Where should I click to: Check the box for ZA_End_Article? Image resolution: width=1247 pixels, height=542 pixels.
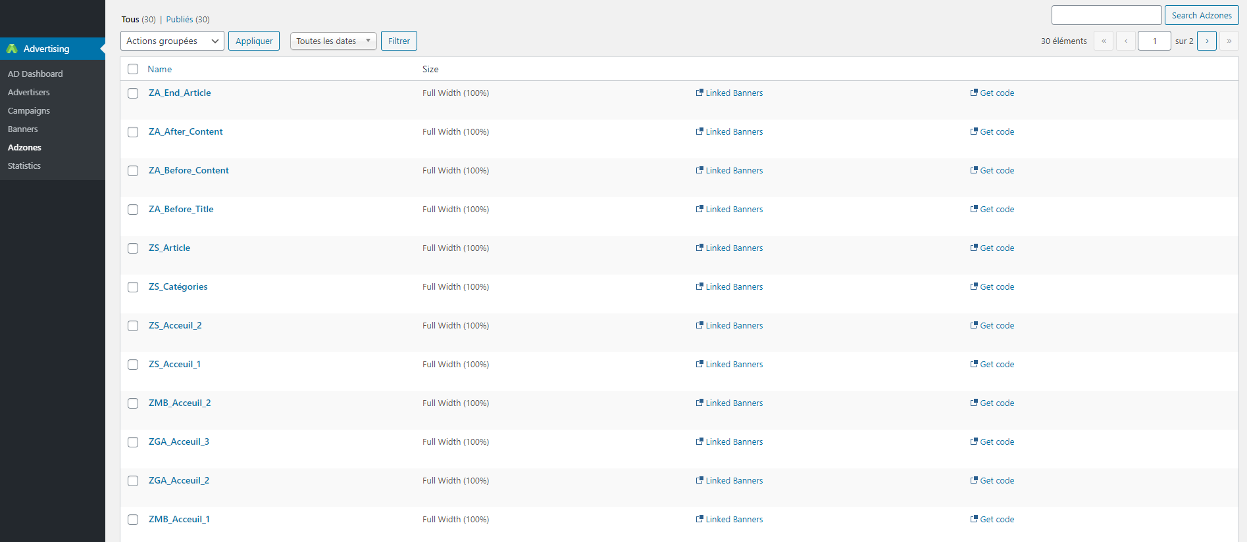133,93
